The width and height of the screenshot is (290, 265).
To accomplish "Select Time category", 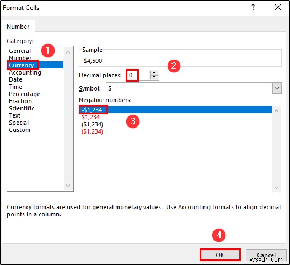I will point(15,87).
